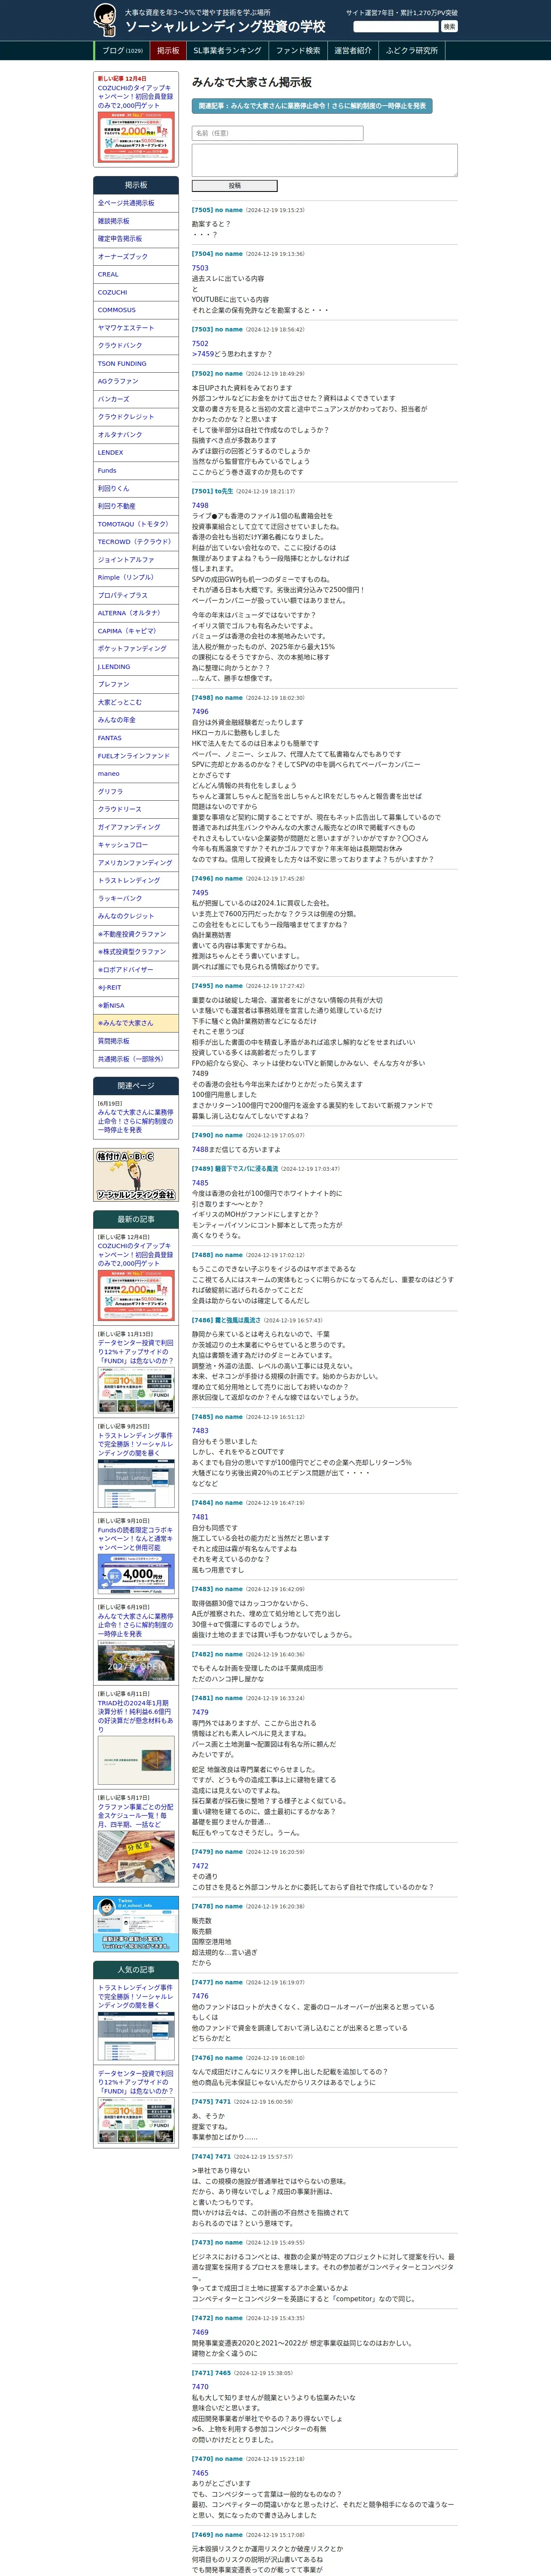Open CAPIMA（キャピマ） board link

[x=136, y=631]
